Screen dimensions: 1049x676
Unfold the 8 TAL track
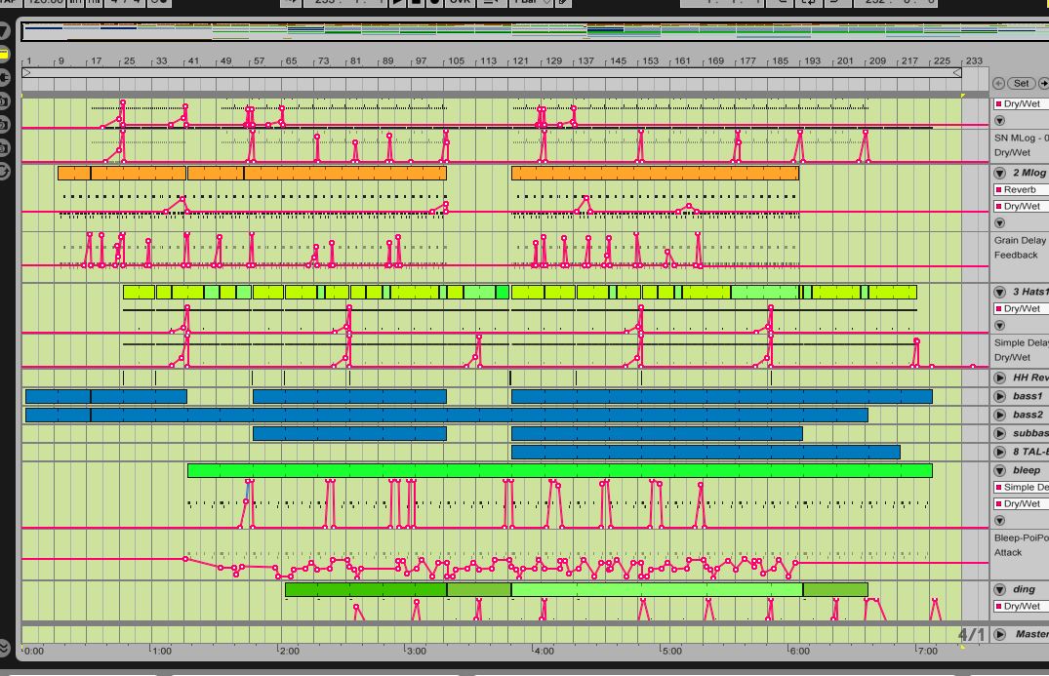pos(999,452)
